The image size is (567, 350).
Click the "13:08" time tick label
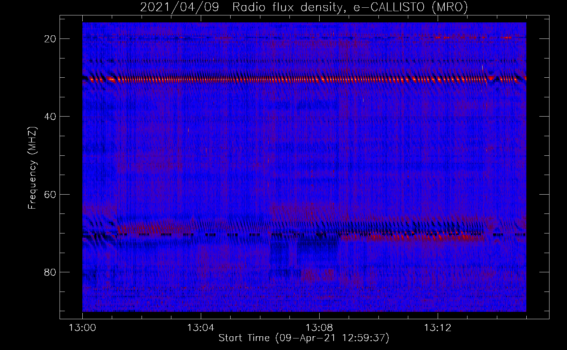tap(319, 328)
